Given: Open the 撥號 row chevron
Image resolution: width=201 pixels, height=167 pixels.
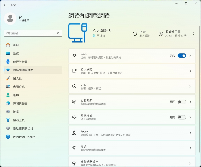Looking at the screenshot, I should 190,148.
